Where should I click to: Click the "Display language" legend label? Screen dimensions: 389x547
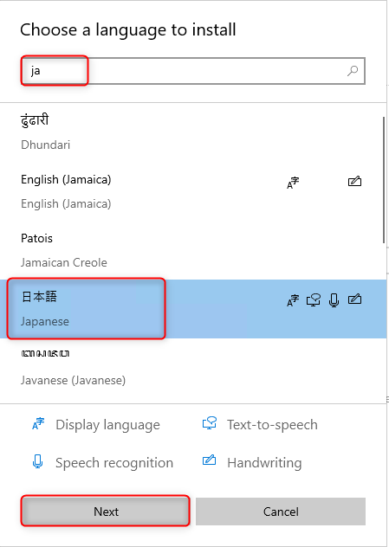[x=108, y=425]
